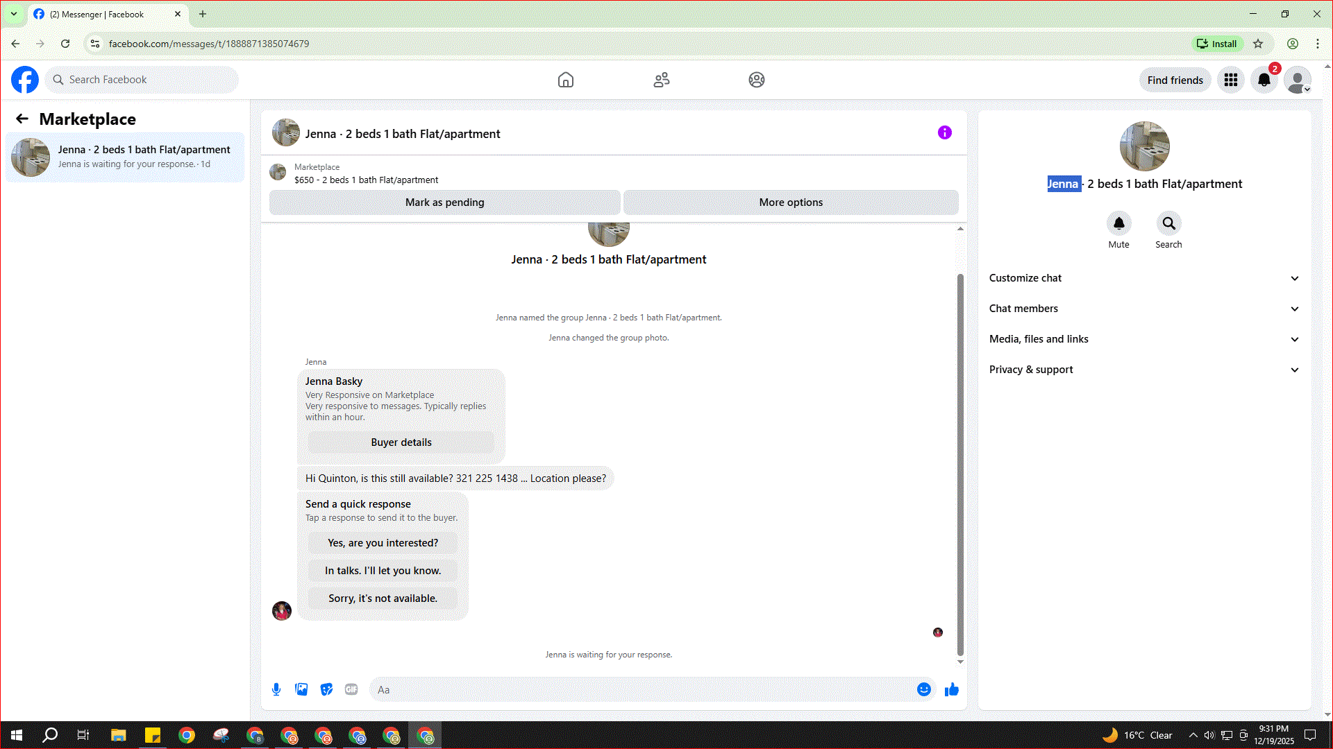Expand Privacy & support section
Image resolution: width=1333 pixels, height=749 pixels.
(1143, 370)
